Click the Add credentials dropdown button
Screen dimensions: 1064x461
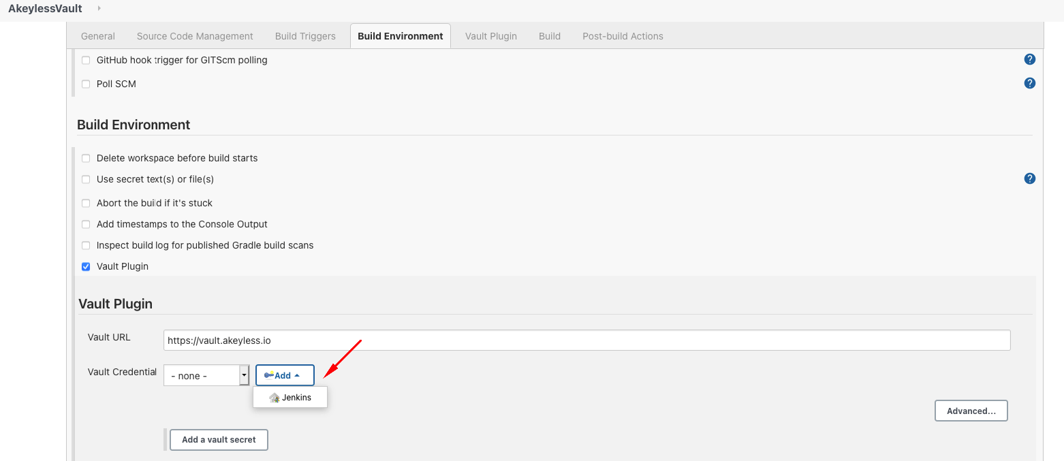click(x=285, y=375)
